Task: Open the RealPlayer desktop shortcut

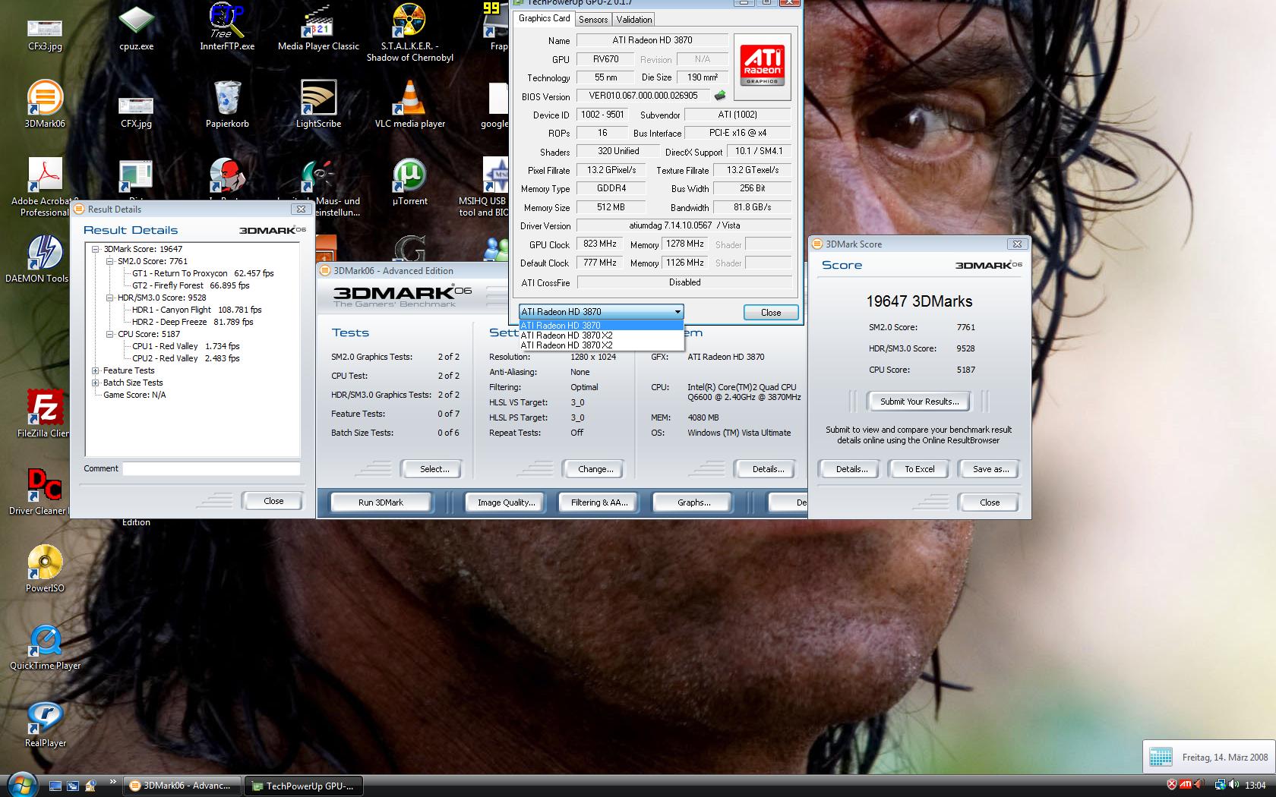Action: click(45, 724)
